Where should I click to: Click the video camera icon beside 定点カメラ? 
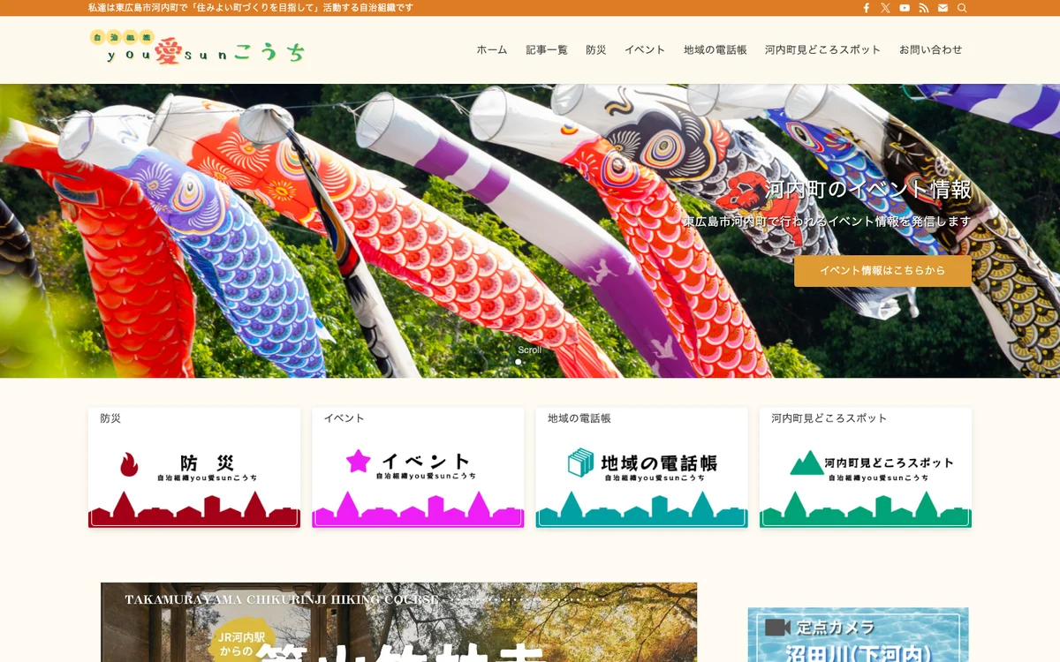777,627
